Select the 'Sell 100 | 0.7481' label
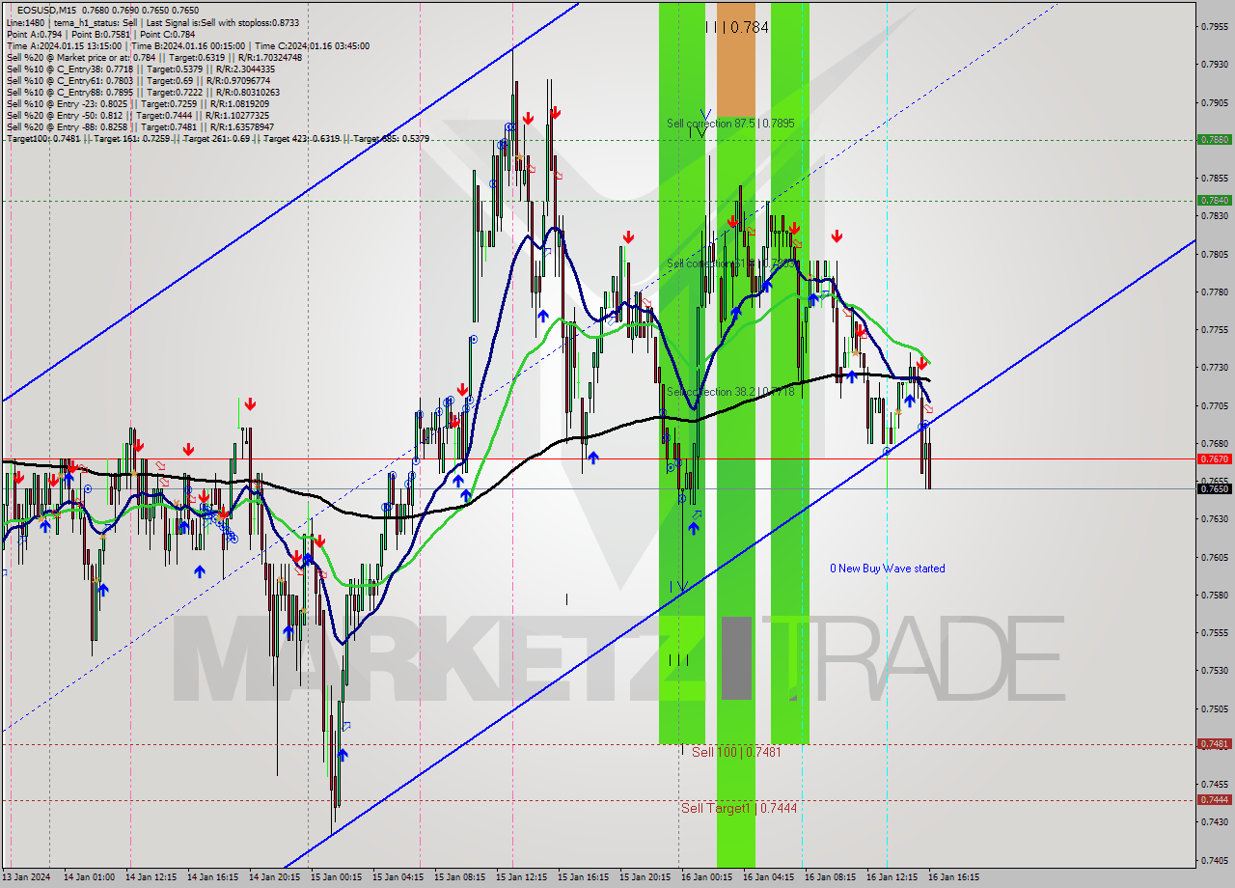 point(736,752)
